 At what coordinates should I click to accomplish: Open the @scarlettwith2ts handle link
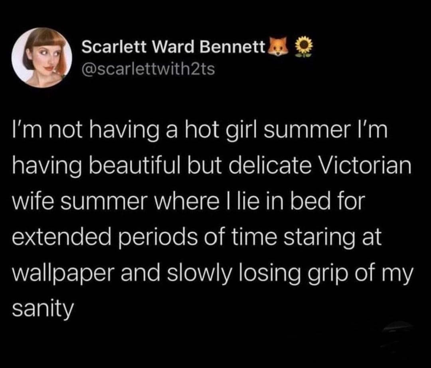[148, 69]
